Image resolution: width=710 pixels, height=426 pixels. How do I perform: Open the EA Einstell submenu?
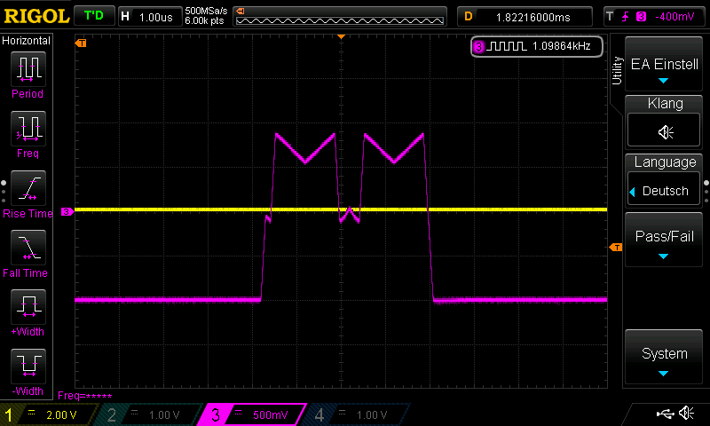click(664, 64)
